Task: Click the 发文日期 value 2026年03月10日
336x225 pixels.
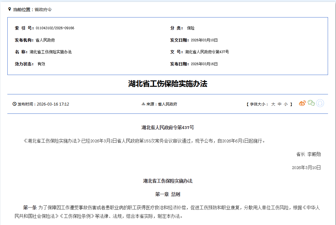Action: tap(204, 40)
